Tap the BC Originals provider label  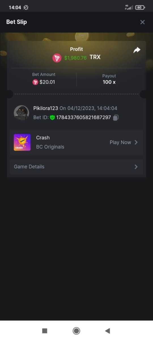pos(50,147)
